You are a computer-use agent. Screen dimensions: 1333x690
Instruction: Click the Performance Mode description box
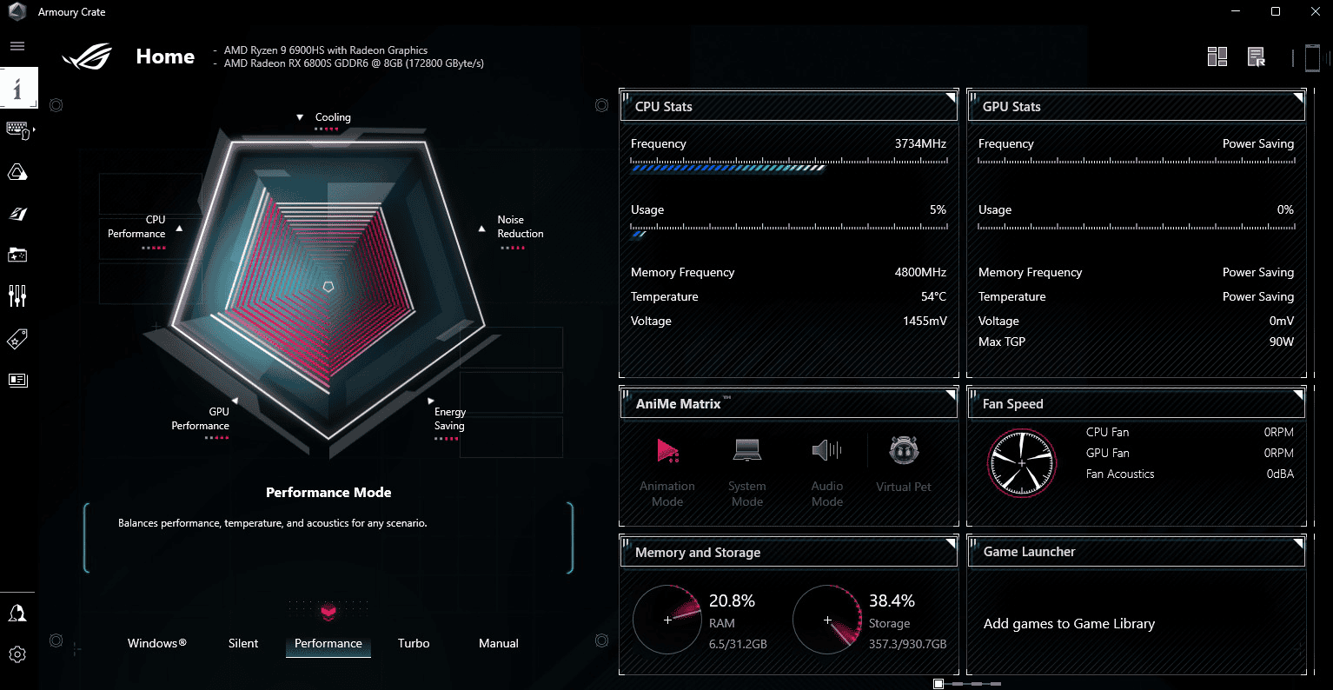(328, 539)
